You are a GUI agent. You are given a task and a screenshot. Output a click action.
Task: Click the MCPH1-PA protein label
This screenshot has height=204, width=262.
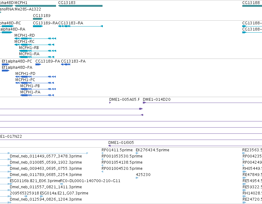point(30,92)
